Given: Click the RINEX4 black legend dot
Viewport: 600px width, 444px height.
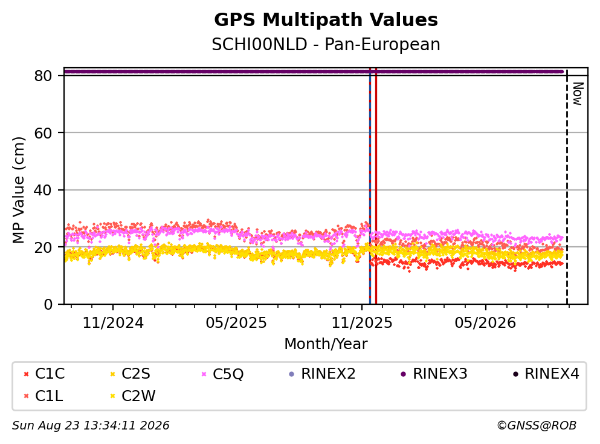Looking at the screenshot, I should point(515,374).
